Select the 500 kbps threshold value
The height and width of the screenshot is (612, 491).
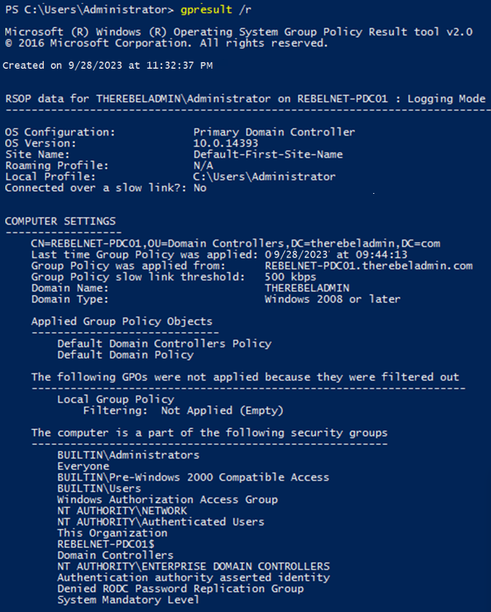[x=290, y=277]
